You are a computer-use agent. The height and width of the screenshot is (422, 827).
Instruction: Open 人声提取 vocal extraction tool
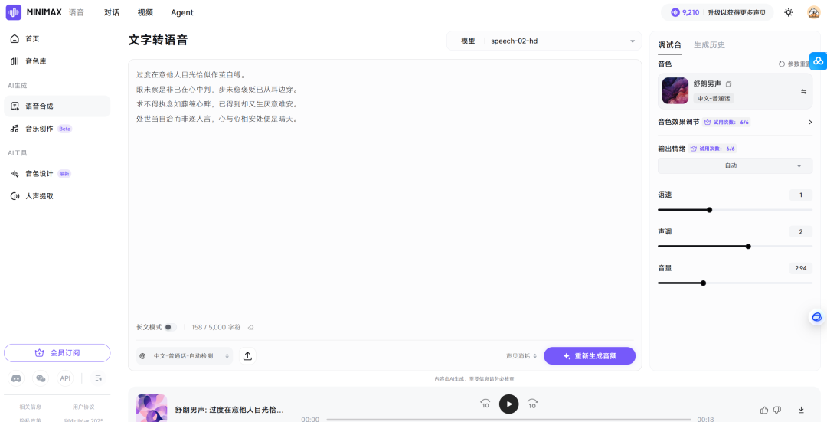pos(57,196)
